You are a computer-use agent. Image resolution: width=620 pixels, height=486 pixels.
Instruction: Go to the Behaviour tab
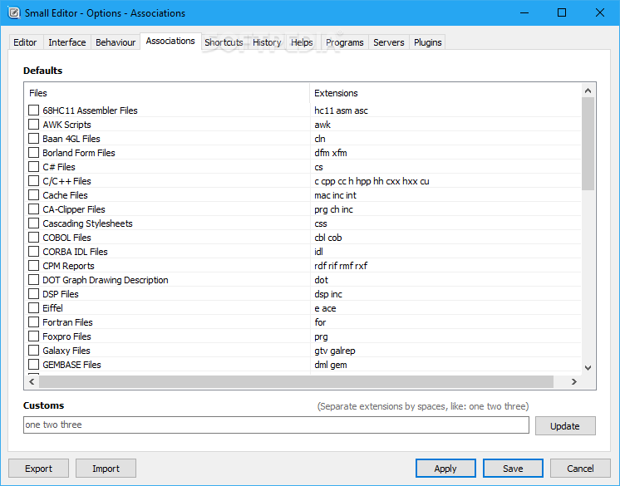(116, 42)
